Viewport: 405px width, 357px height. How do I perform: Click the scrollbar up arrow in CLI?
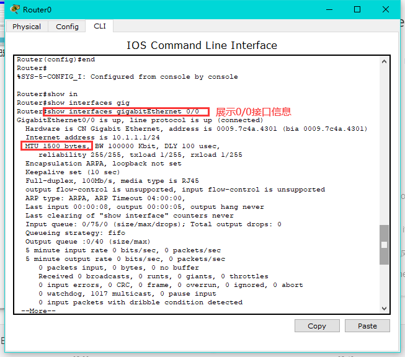[384, 61]
